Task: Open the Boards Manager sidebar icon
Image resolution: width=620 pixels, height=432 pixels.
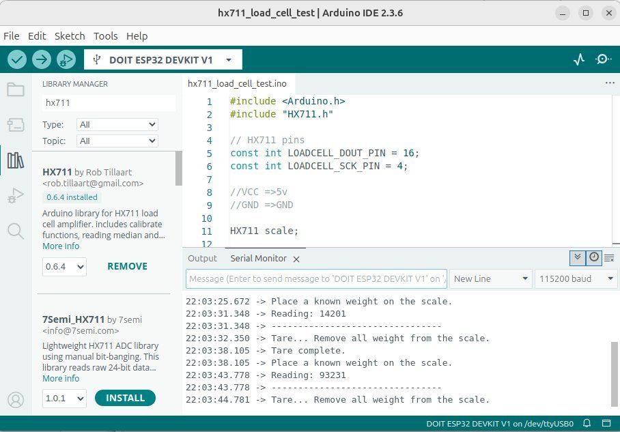Action: [16, 125]
